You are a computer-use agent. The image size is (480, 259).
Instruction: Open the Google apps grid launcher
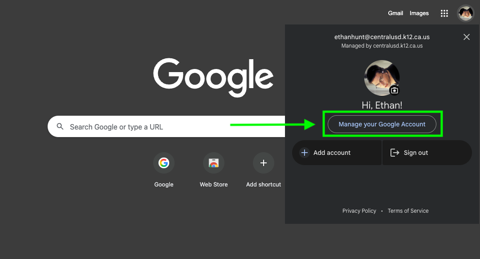[444, 13]
